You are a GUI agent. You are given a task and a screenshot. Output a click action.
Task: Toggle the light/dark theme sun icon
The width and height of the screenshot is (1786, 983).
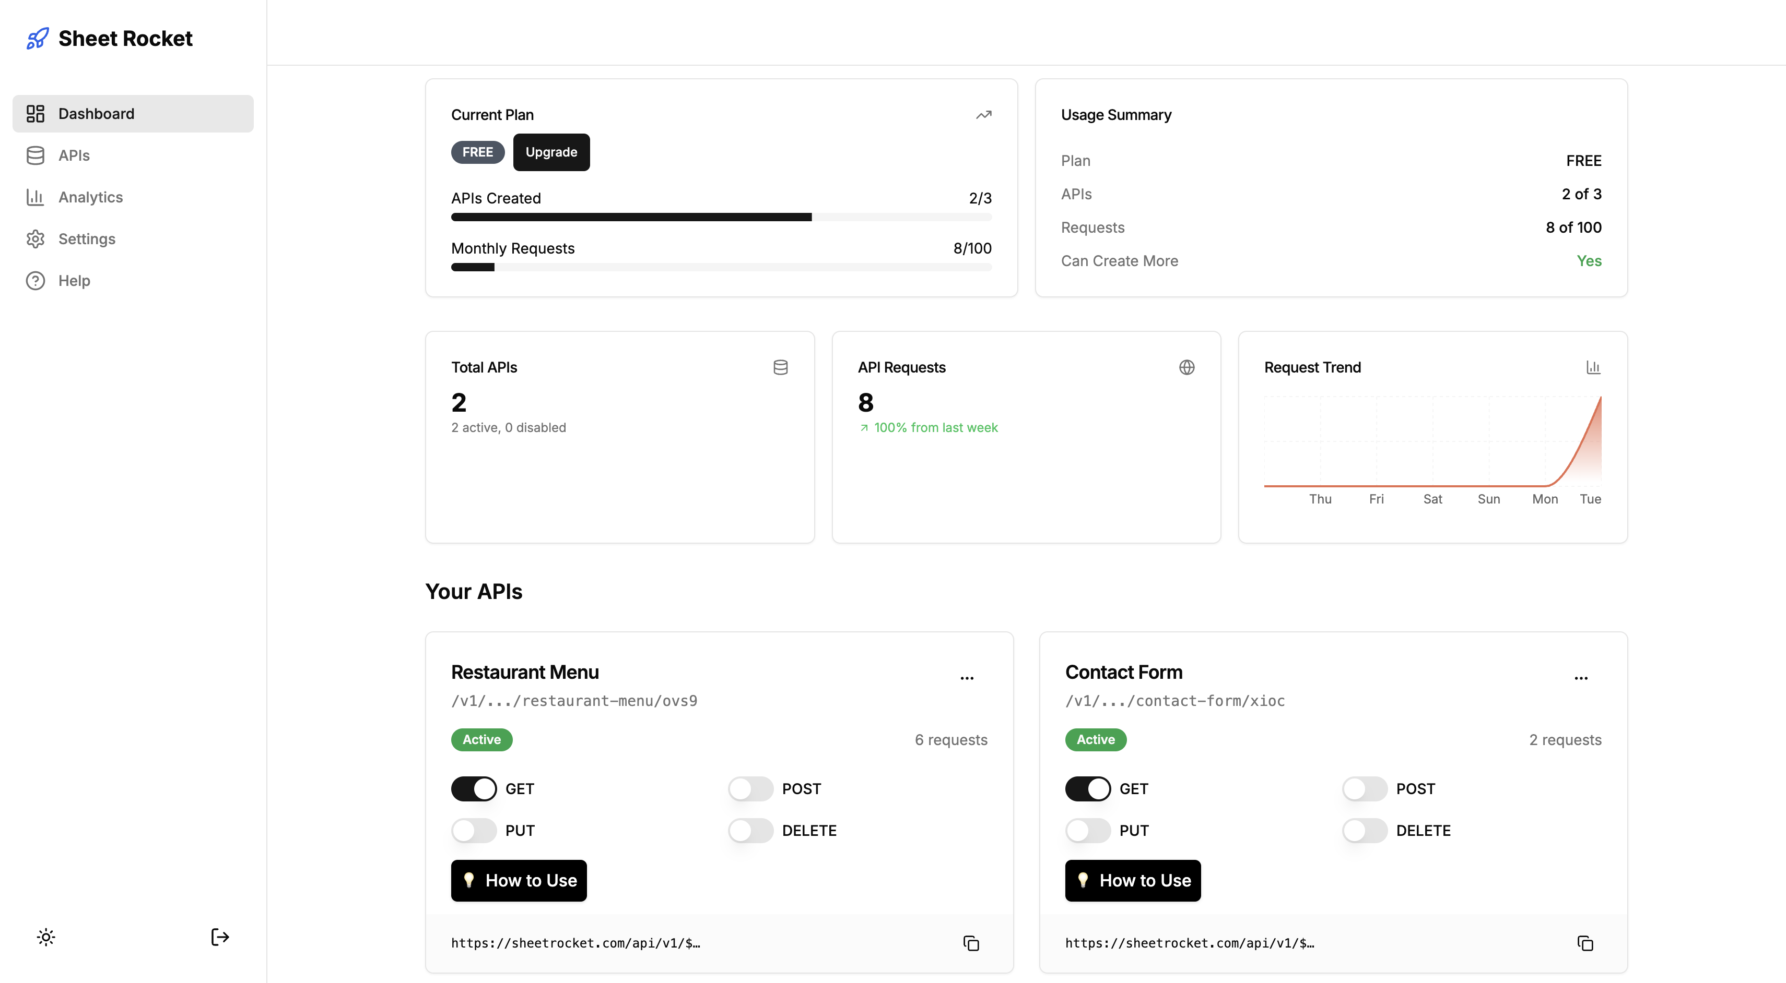pyautogui.click(x=46, y=937)
